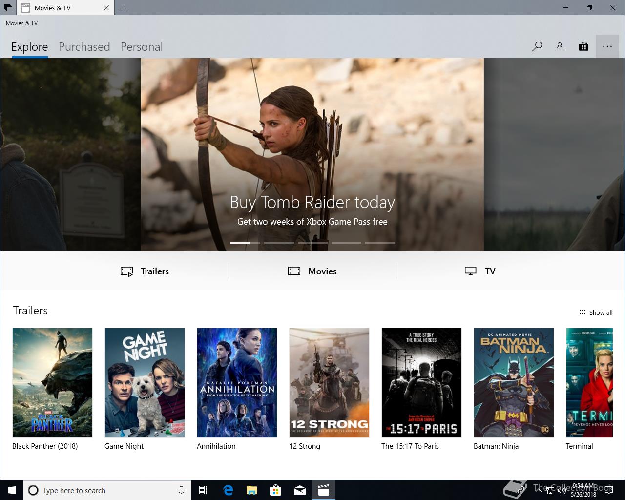Screen dimensions: 625x500
Task: Close the Movies & TV tab
Action: click(x=106, y=8)
